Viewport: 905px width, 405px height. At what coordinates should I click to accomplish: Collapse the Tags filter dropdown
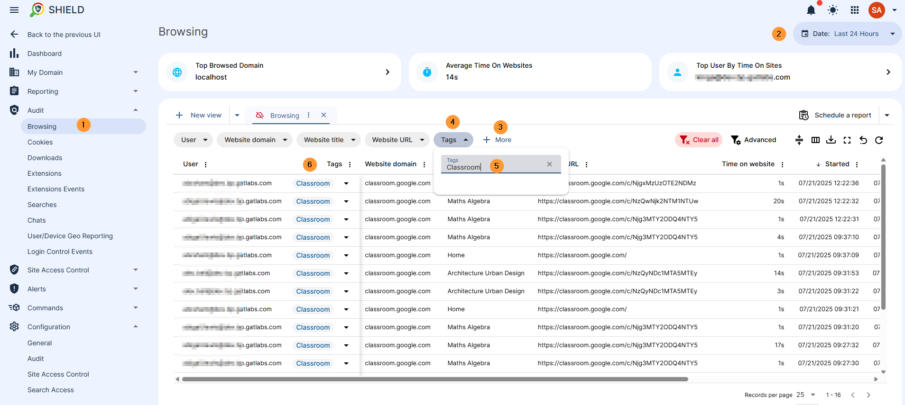click(x=453, y=140)
